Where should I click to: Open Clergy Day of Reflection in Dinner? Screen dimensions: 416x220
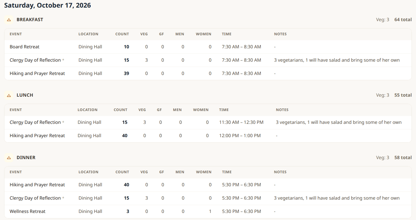tap(35, 198)
